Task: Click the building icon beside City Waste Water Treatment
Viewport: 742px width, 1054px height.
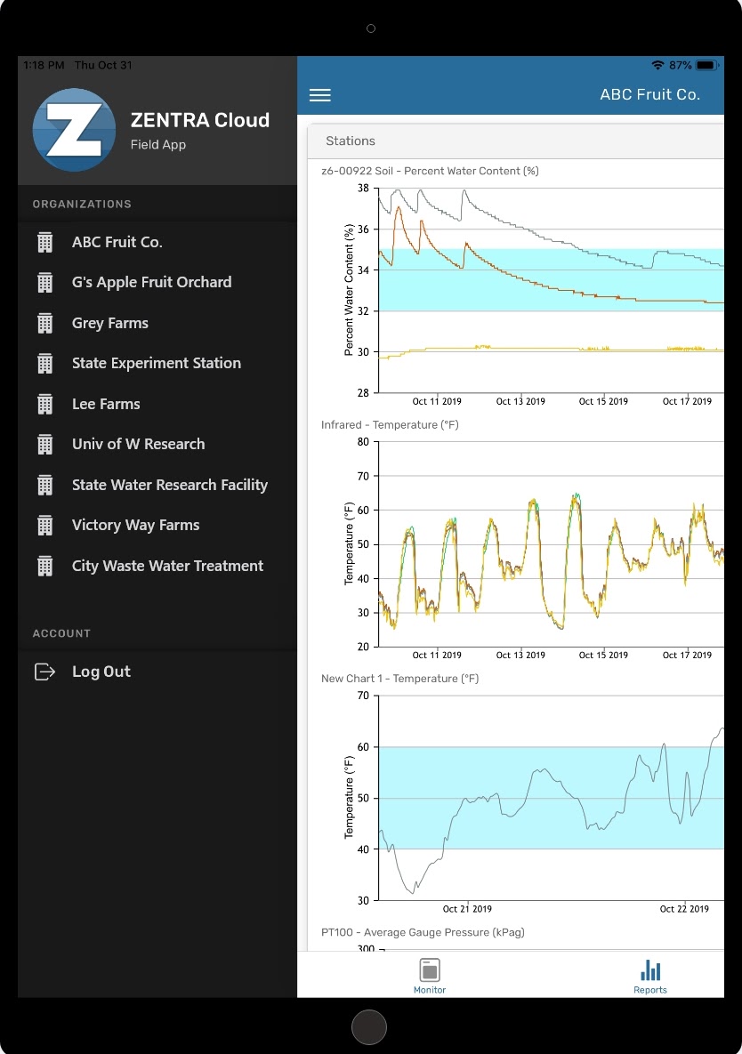Action: point(44,566)
